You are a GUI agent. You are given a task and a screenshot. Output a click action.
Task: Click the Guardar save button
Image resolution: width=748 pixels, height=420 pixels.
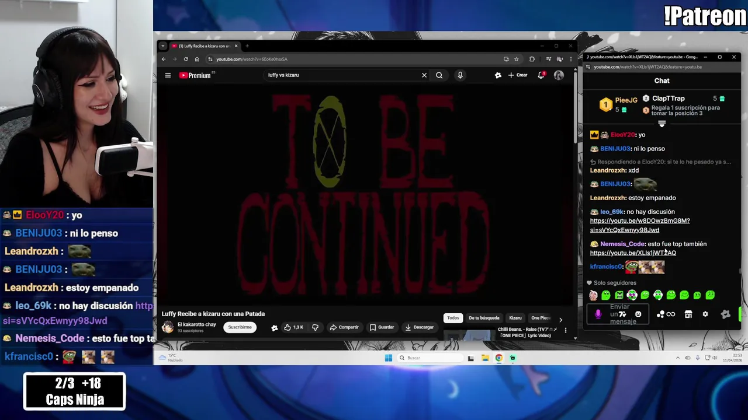[x=382, y=327]
